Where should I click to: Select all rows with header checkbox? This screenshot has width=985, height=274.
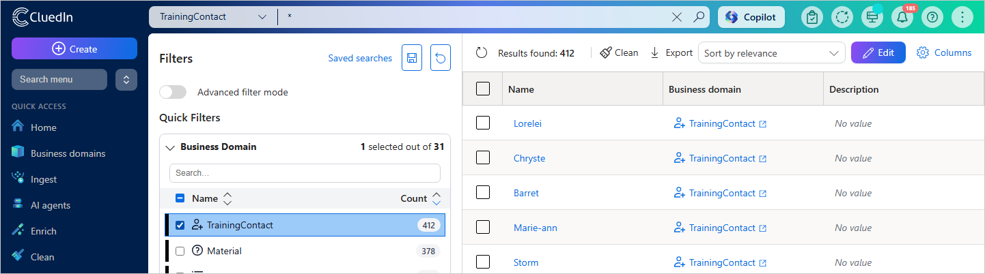pos(483,89)
